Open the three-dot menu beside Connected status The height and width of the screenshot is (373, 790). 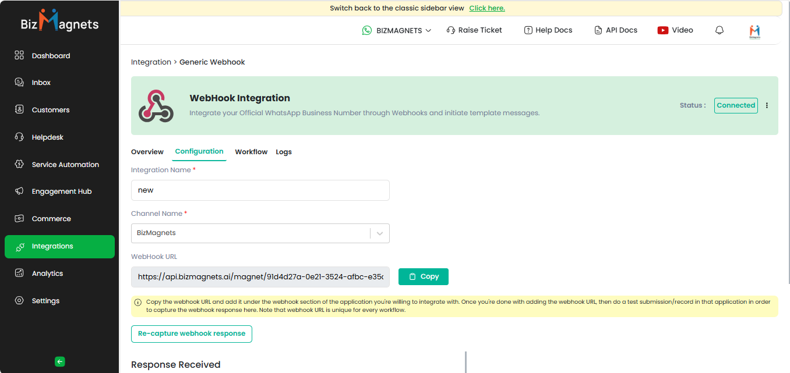(x=767, y=105)
